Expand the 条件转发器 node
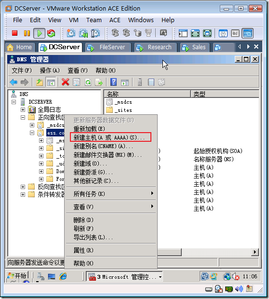 tap(23, 194)
